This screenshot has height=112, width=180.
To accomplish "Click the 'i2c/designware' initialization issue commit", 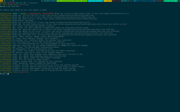I will click(x=26, y=49).
